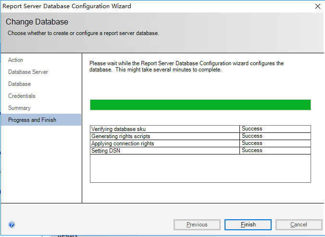Click the 'Change Database' heading
Screen dimensions: 325x237
[37, 22]
